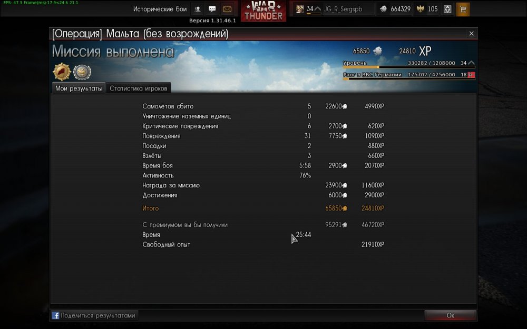This screenshot has height=329, width=527.
Task: Confirm results with the Ок button
Action: [451, 315]
